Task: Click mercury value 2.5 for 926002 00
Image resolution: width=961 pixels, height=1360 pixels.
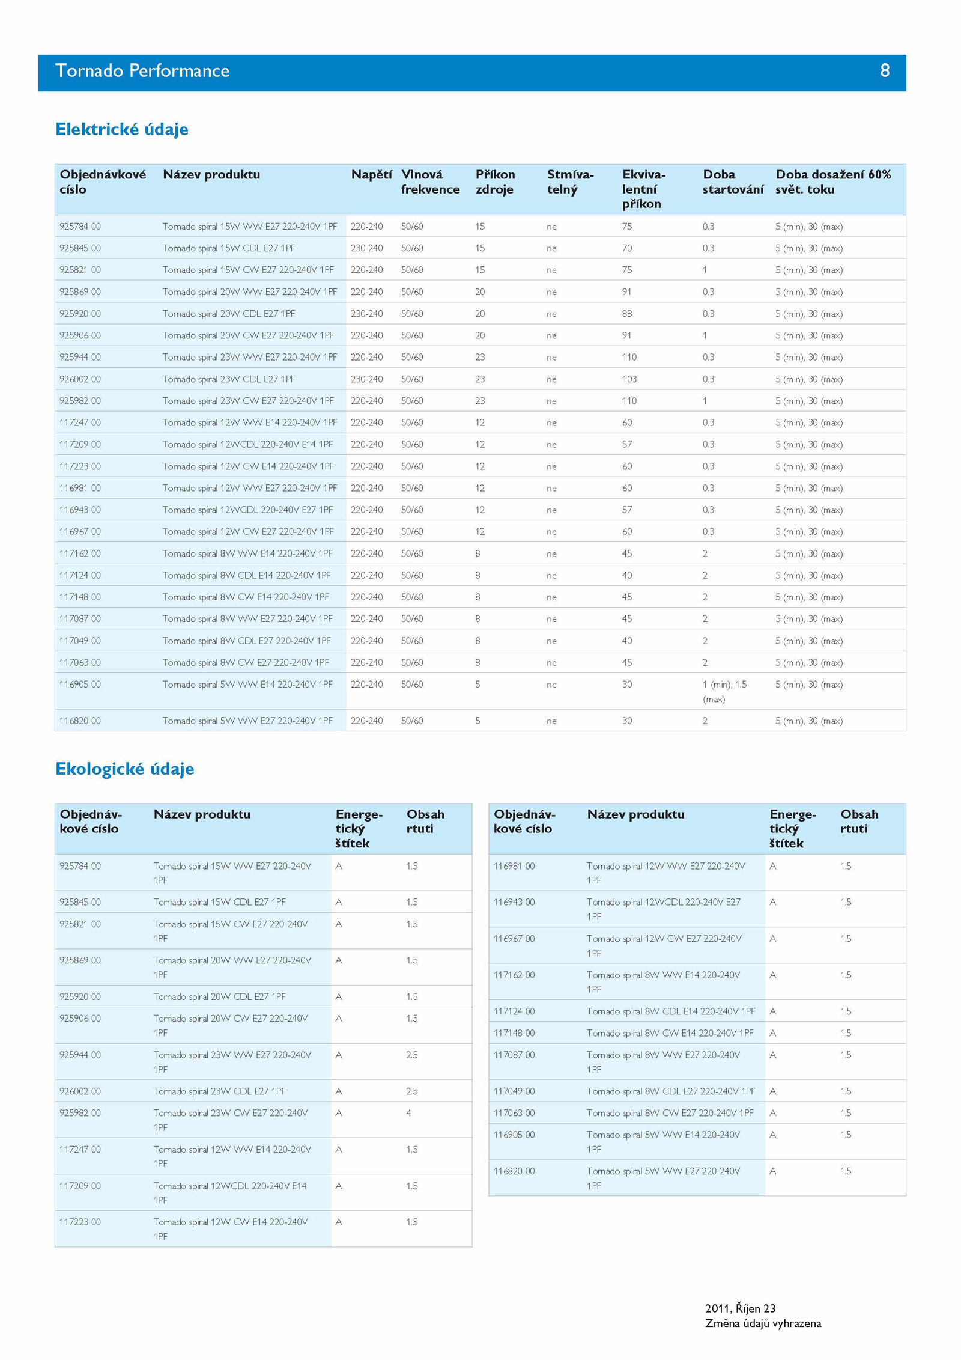Action: 411,1091
